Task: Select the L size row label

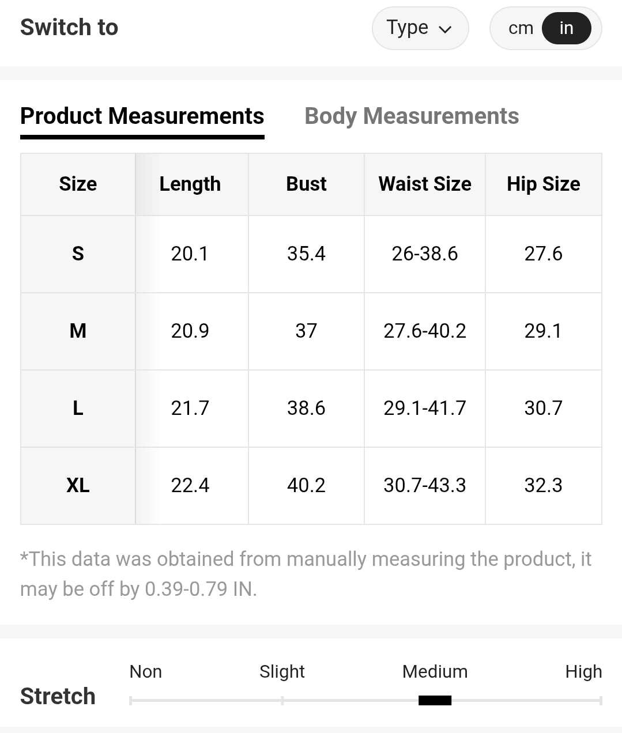Action: tap(78, 408)
